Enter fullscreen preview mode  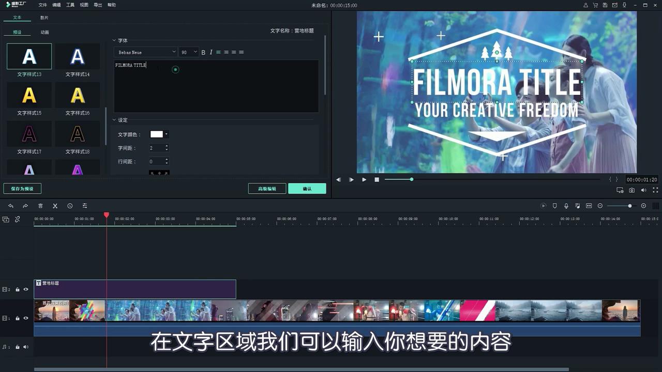[656, 190]
